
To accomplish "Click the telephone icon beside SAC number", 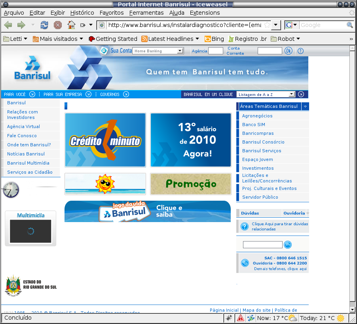I will coord(245,263).
